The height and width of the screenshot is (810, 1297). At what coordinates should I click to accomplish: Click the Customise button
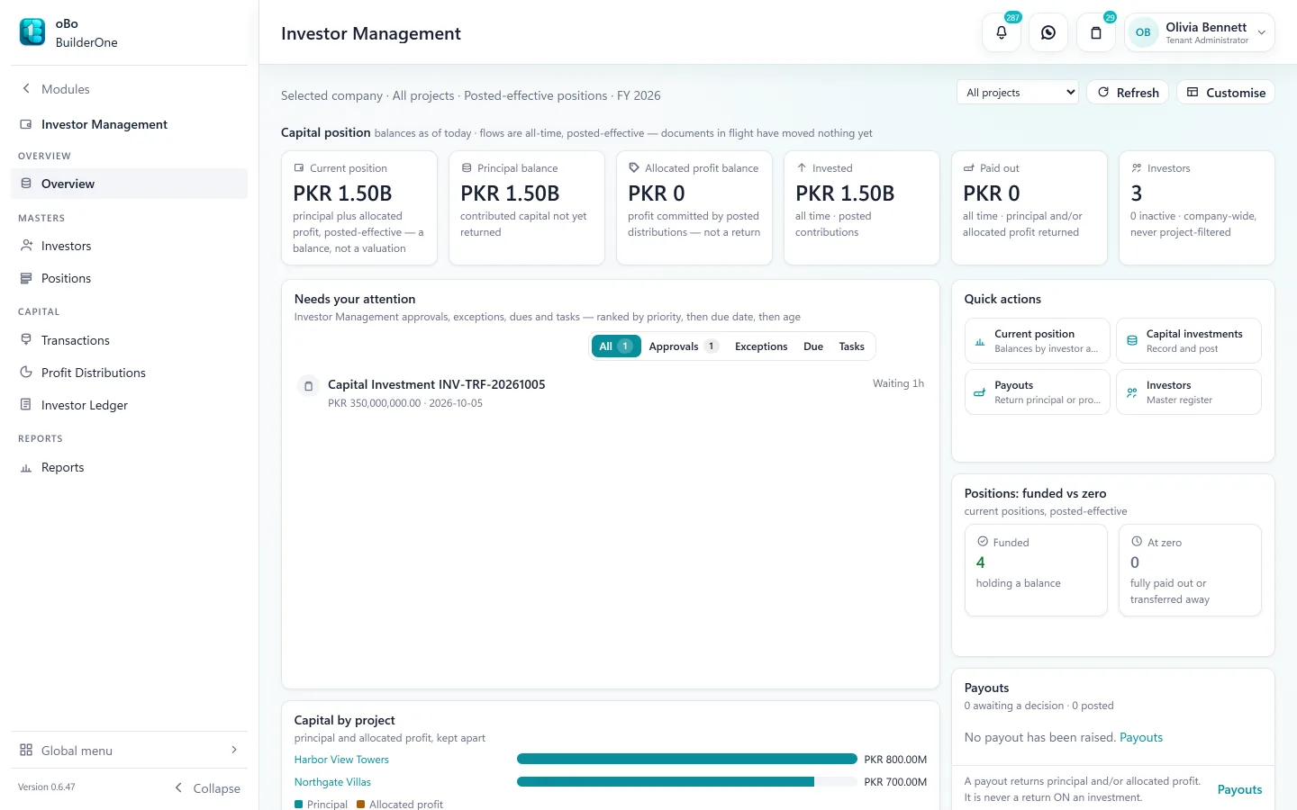(1226, 93)
